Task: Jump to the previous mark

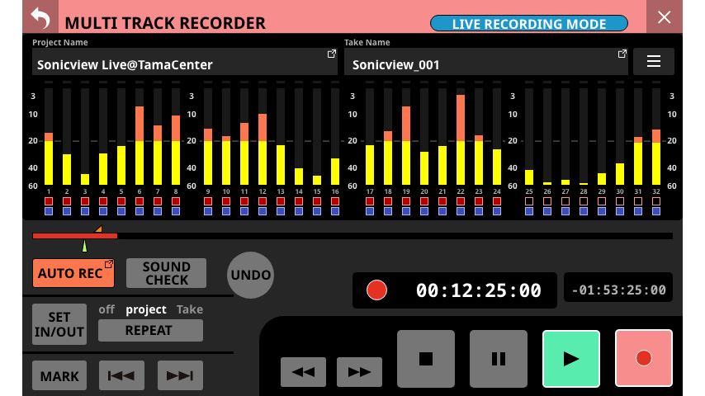Action: [x=121, y=375]
